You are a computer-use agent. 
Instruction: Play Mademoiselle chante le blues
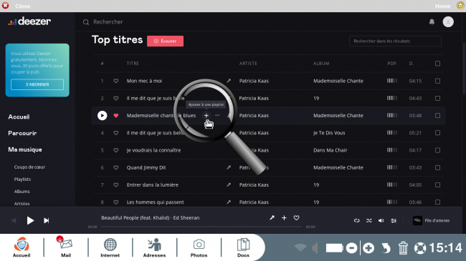coord(103,115)
